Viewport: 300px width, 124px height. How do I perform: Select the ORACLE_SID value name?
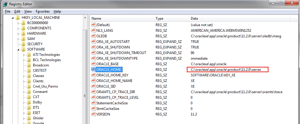(106, 86)
